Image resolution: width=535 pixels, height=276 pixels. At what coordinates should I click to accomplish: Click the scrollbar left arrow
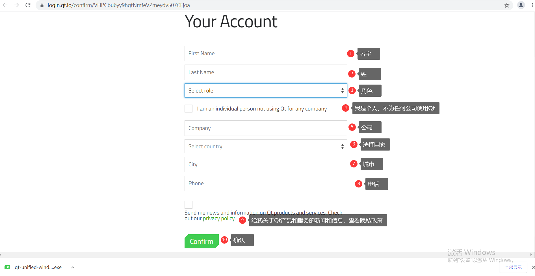[x=1, y=255]
